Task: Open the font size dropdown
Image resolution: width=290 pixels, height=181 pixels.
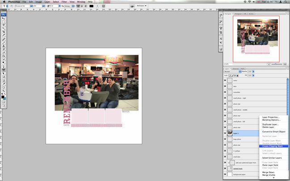Action: tap(59, 6)
